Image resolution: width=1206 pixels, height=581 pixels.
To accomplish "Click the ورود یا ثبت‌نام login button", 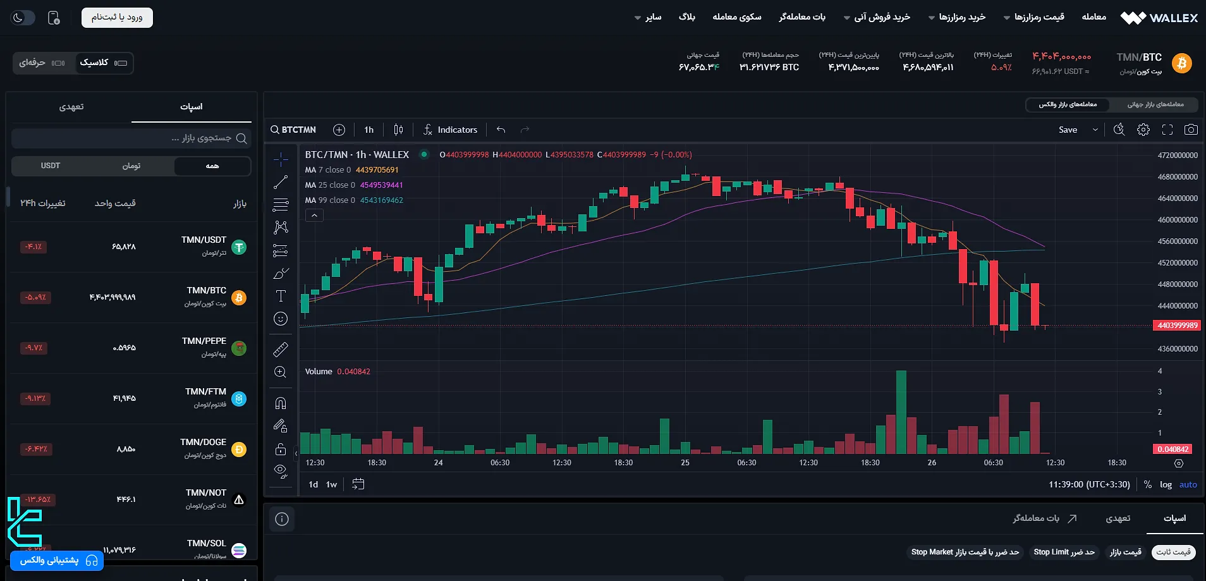I will pyautogui.click(x=117, y=17).
